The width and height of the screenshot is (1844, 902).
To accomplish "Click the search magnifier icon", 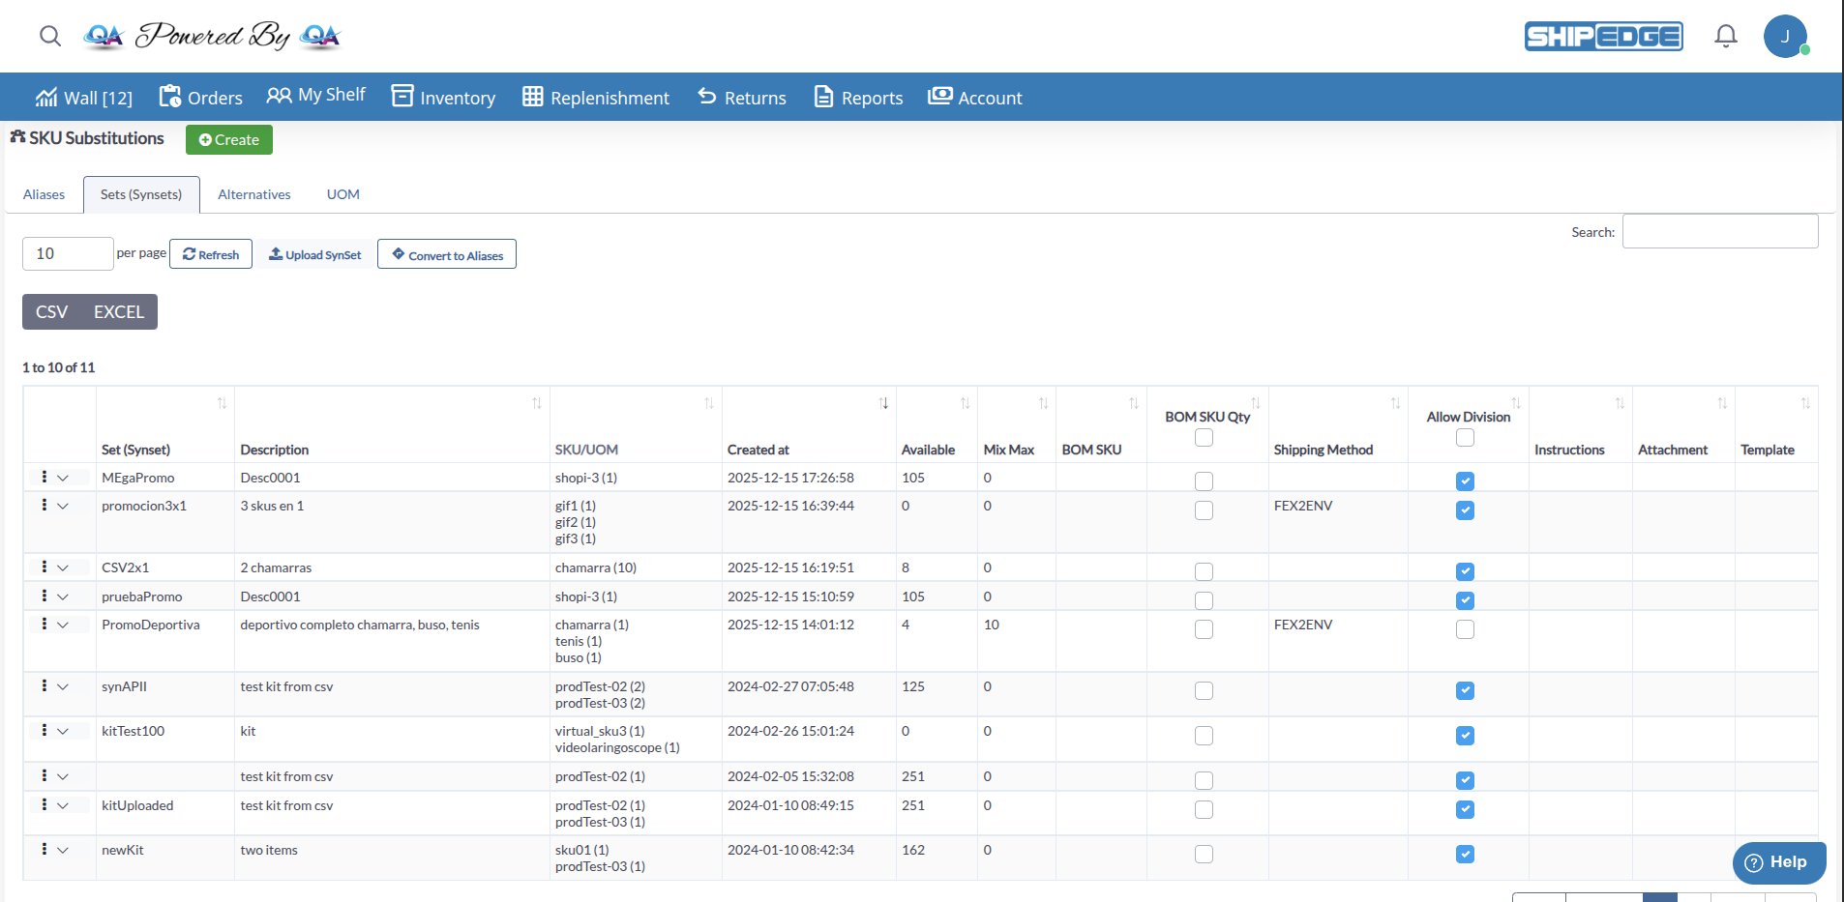I will [50, 37].
